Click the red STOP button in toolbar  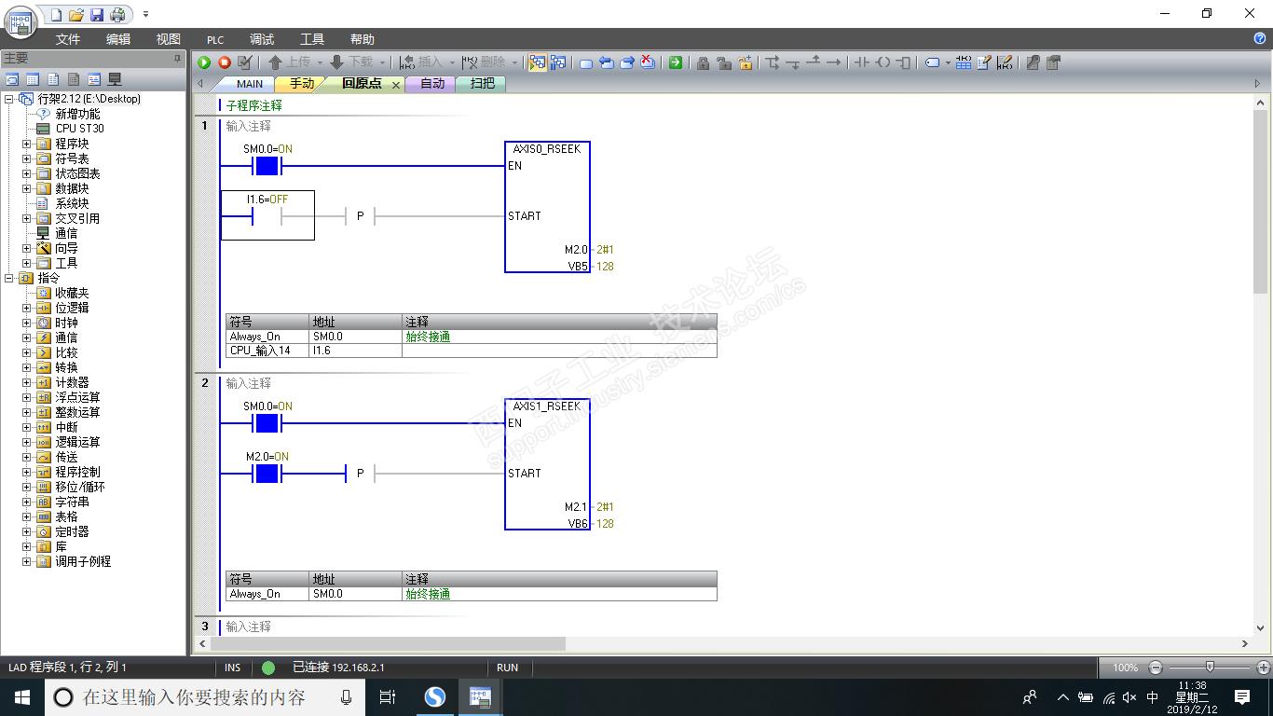pyautogui.click(x=225, y=62)
